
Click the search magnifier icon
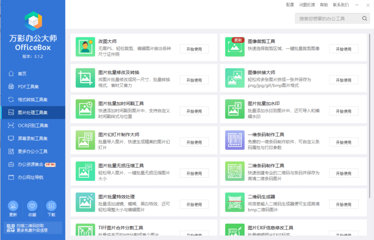(x=365, y=18)
